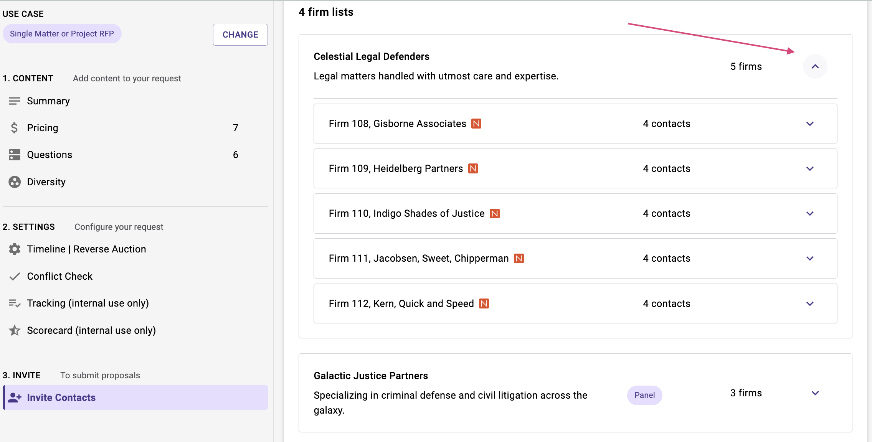
Task: Expand Firm 112 Kern, Quick and Speed contacts
Action: 810,303
